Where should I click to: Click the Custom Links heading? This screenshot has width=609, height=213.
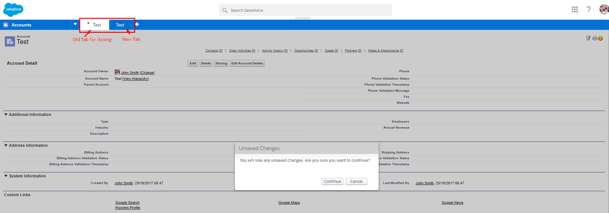pyautogui.click(x=17, y=195)
